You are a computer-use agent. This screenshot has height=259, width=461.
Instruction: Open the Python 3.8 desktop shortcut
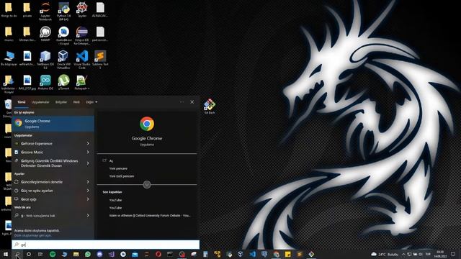pyautogui.click(x=63, y=12)
